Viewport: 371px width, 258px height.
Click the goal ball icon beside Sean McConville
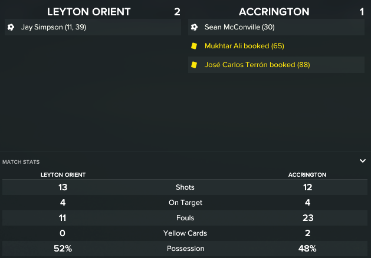(x=194, y=27)
